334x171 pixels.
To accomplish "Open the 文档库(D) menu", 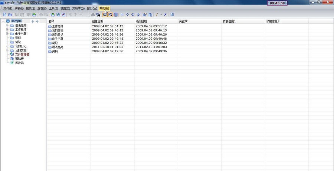I will pyautogui.click(x=78, y=9).
